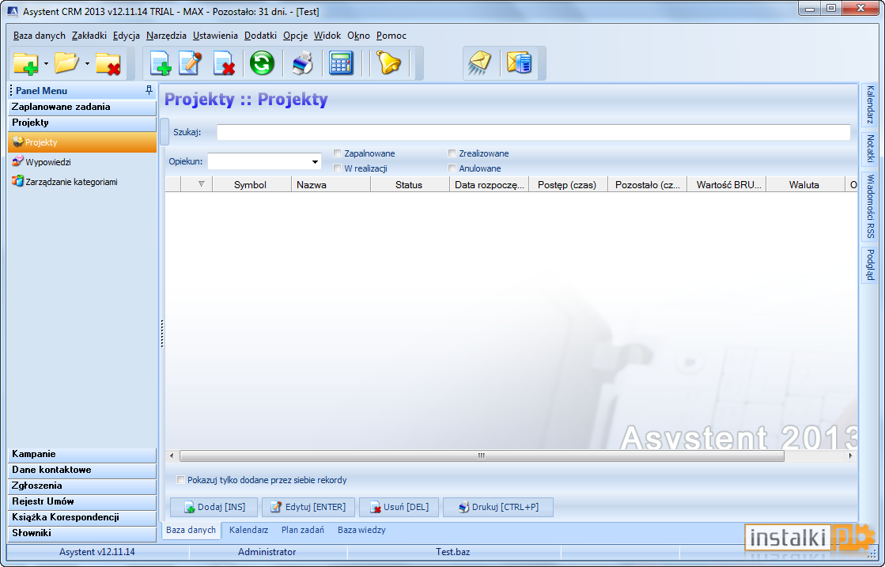Open Baza danych menu
Screen dimensions: 885x567
[x=40, y=36]
